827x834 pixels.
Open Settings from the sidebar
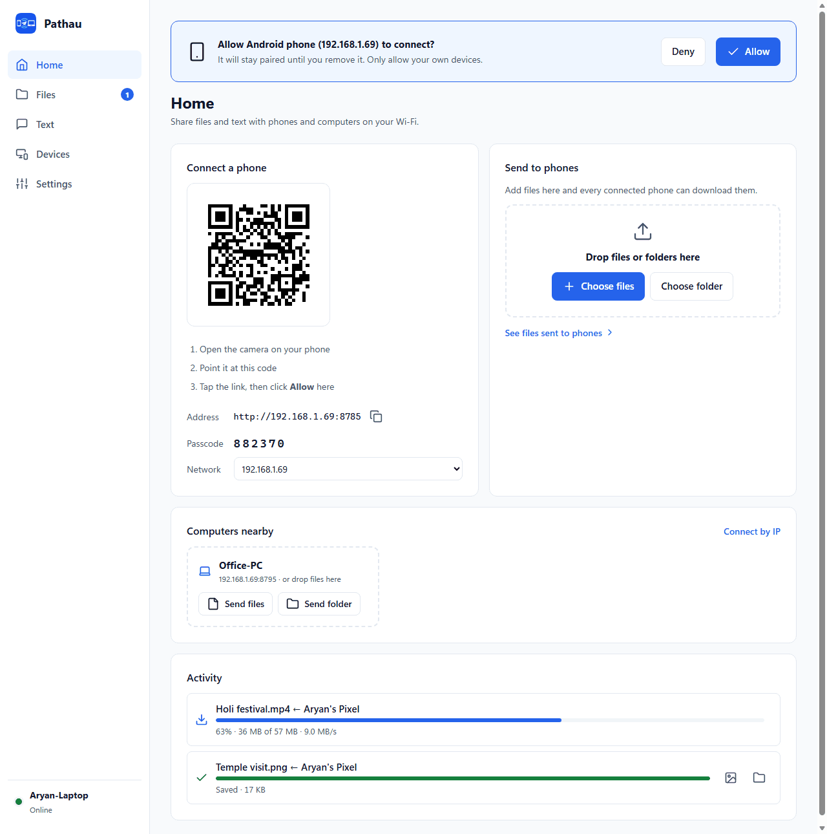[x=75, y=184]
